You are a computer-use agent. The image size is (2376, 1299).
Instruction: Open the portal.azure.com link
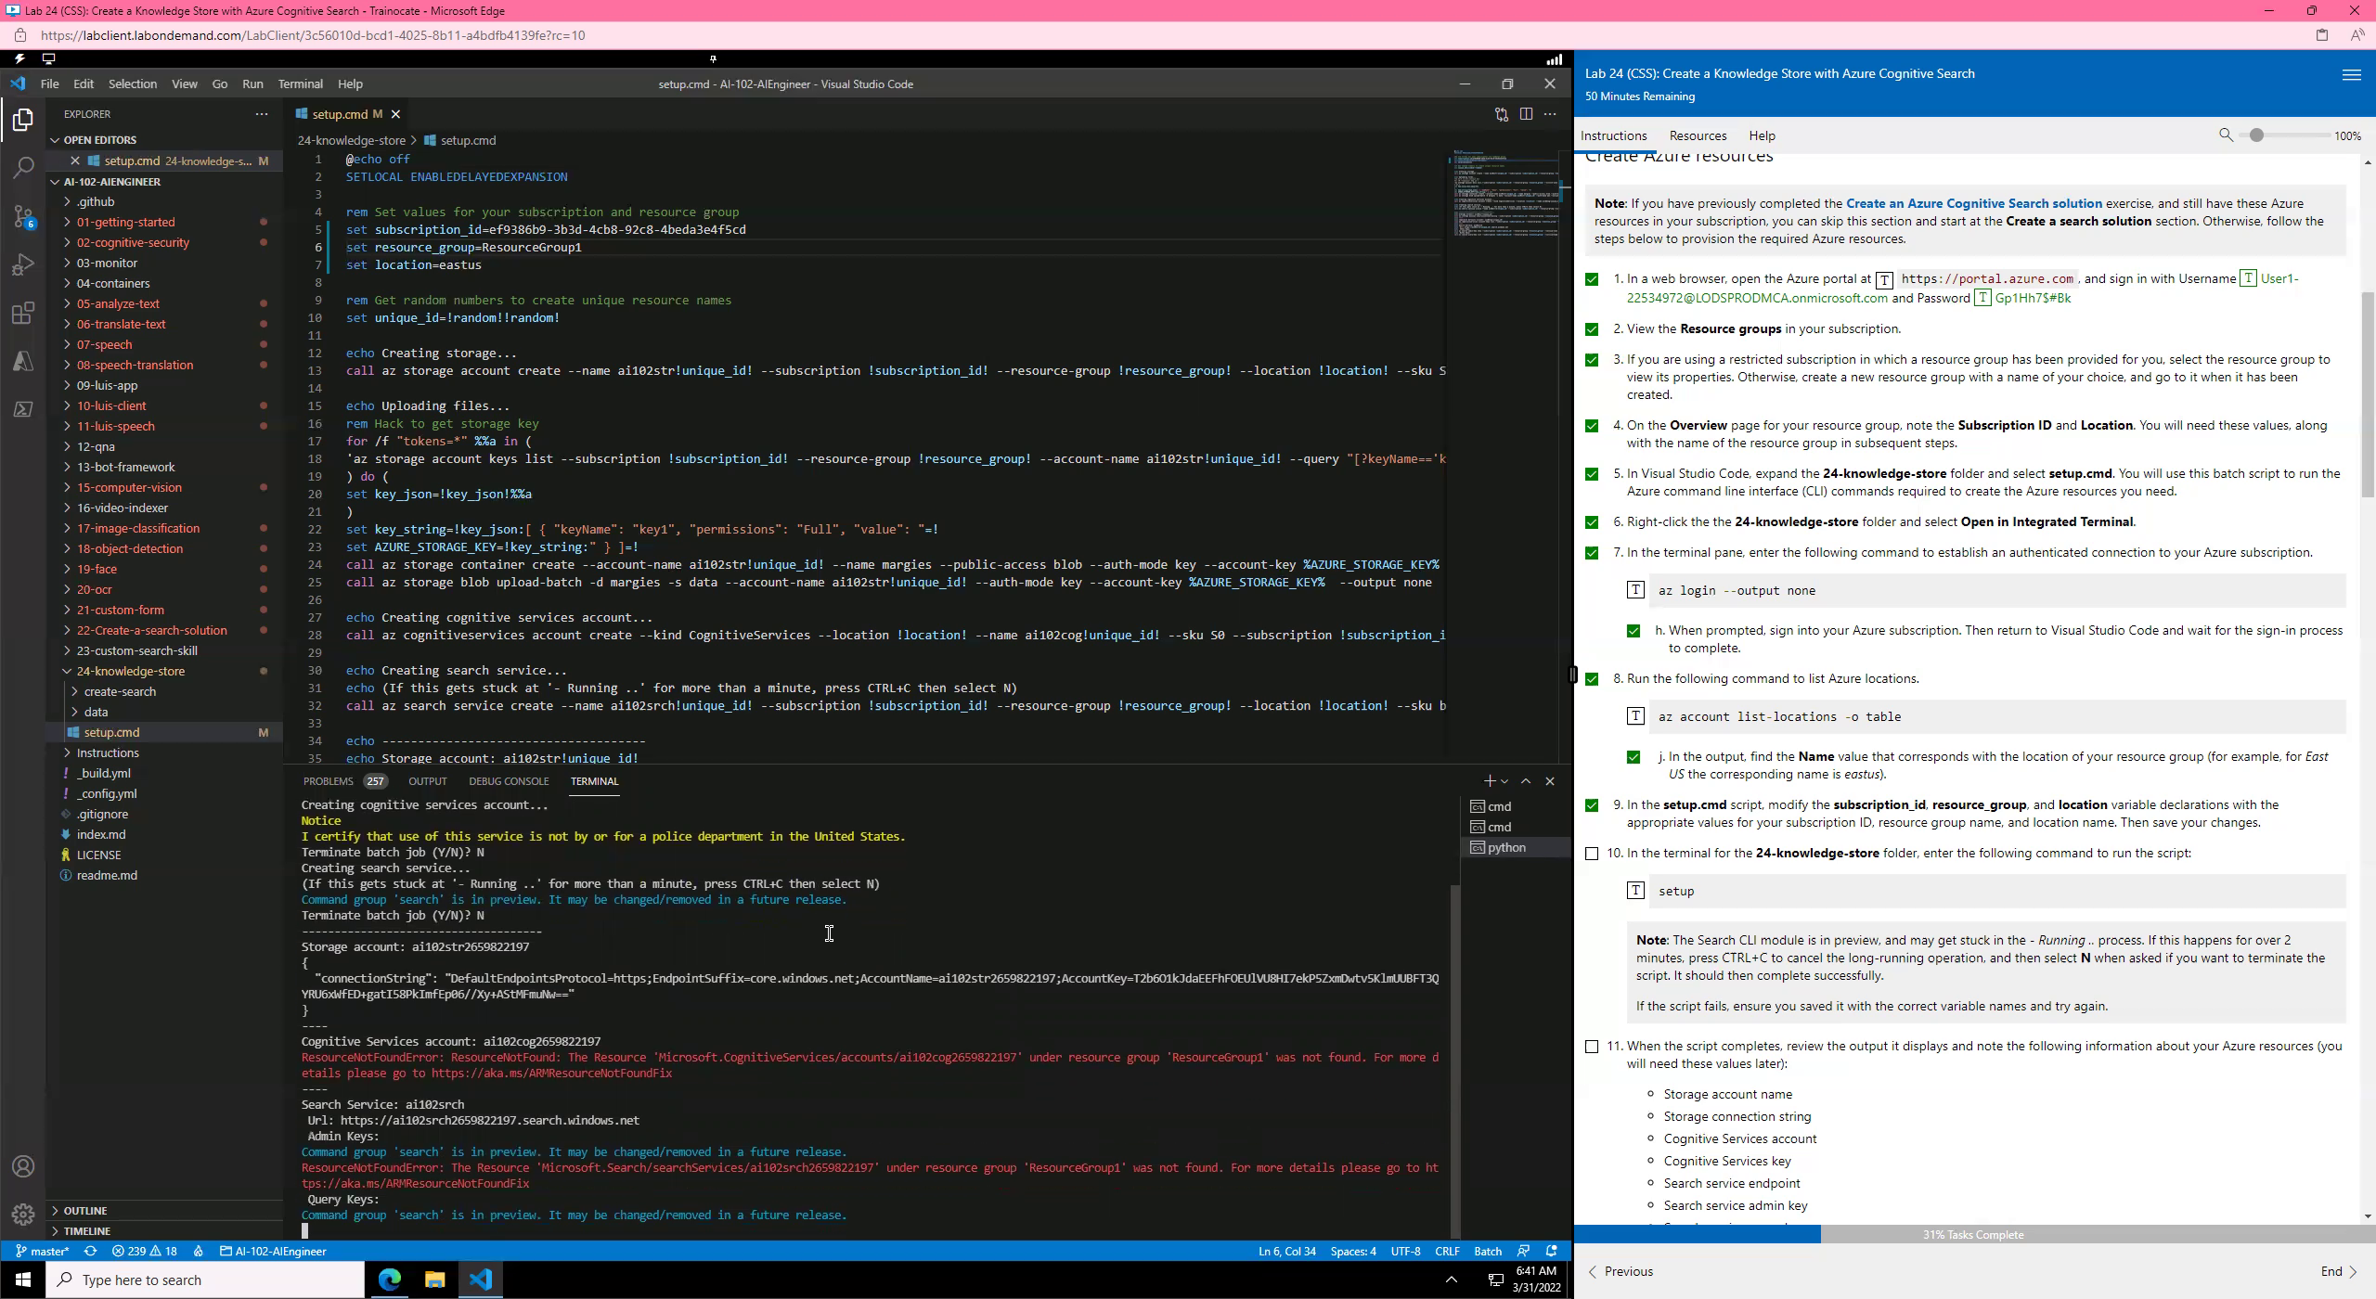point(1983,278)
